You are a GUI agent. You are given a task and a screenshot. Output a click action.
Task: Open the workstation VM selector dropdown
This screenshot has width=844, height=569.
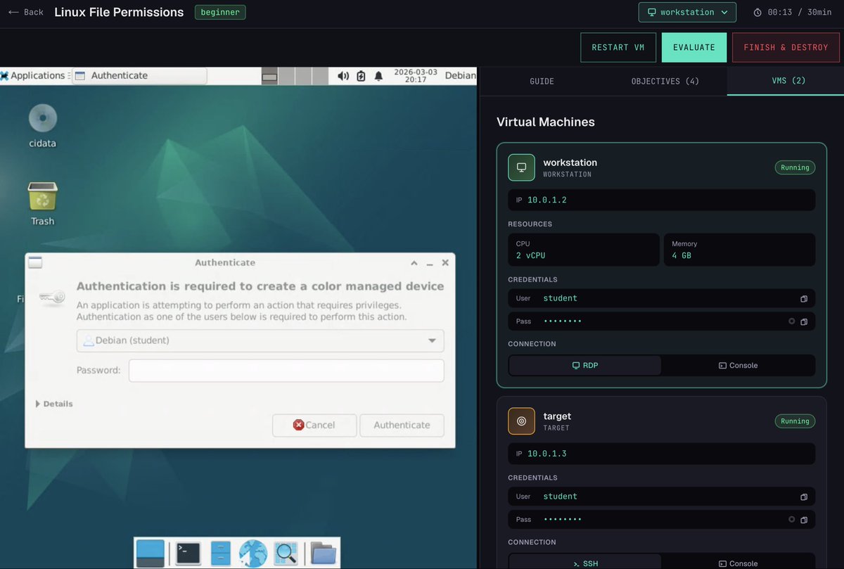point(687,12)
